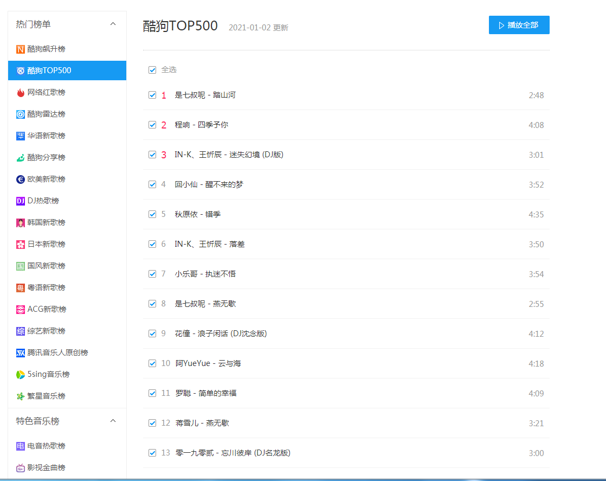606x481 pixels.
Task: Uncheck song 4 回小仙 - 醒不来的梦
Action: [152, 184]
